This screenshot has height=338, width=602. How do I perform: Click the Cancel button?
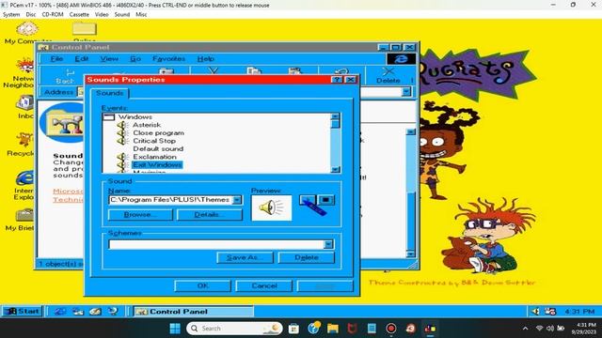(x=264, y=285)
